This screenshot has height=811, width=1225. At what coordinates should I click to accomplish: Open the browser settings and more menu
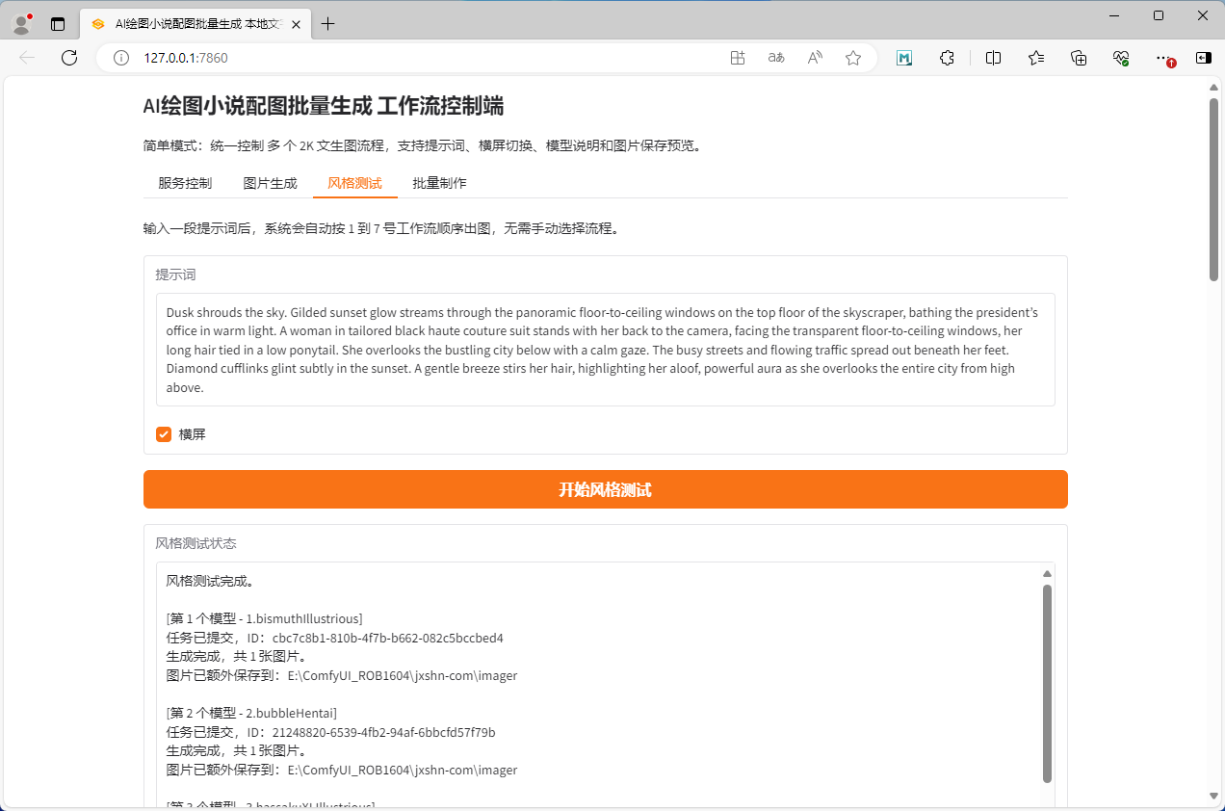[1162, 58]
